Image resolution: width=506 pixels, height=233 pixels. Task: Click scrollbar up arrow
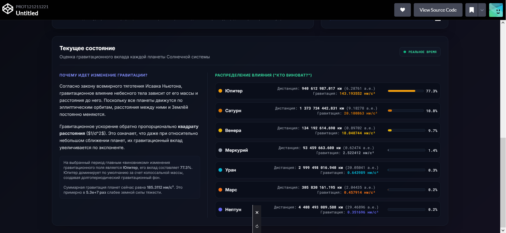point(503,23)
